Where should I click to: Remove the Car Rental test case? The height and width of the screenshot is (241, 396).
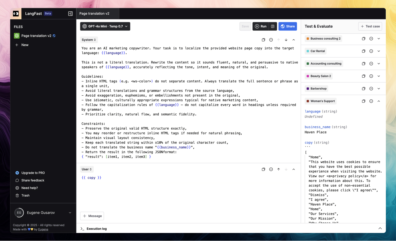(x=371, y=51)
